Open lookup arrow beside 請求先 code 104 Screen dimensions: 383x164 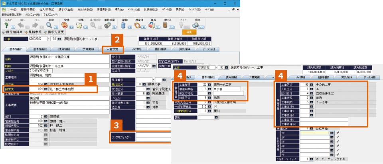[45, 89]
